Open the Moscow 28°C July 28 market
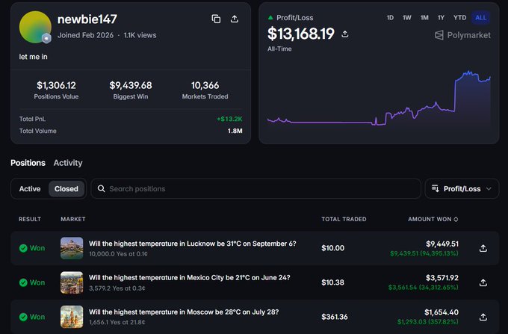Image resolution: width=508 pixels, height=334 pixels. [184, 312]
